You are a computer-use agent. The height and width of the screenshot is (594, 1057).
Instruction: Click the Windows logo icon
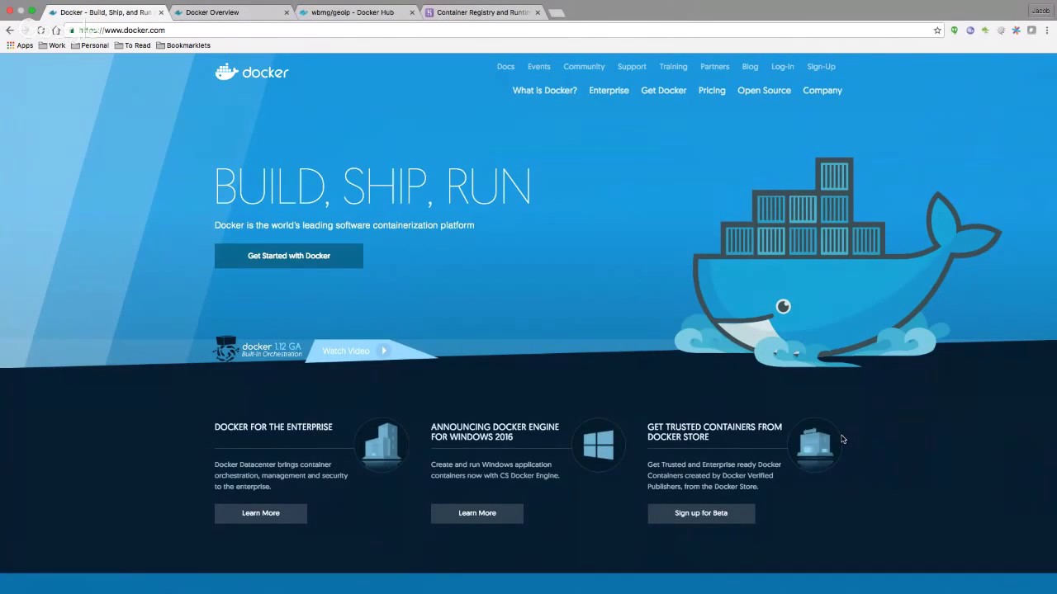pyautogui.click(x=599, y=445)
